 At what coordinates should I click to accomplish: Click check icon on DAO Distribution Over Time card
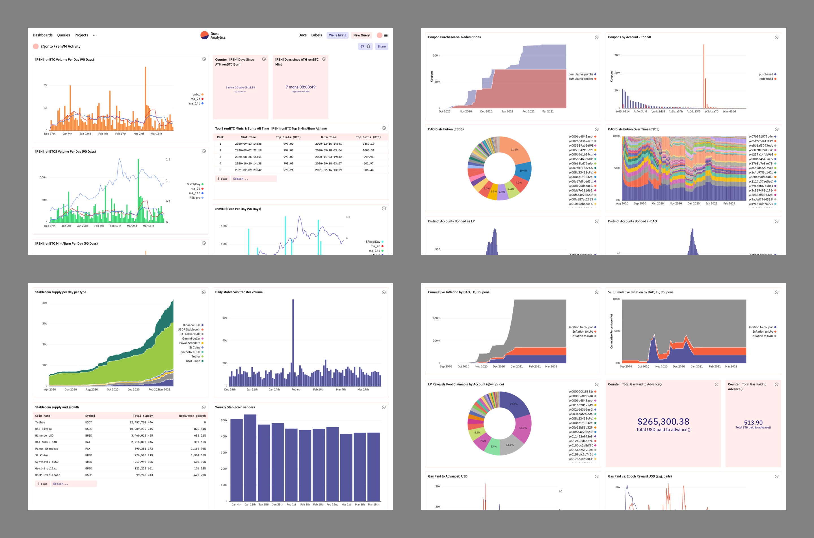click(777, 129)
